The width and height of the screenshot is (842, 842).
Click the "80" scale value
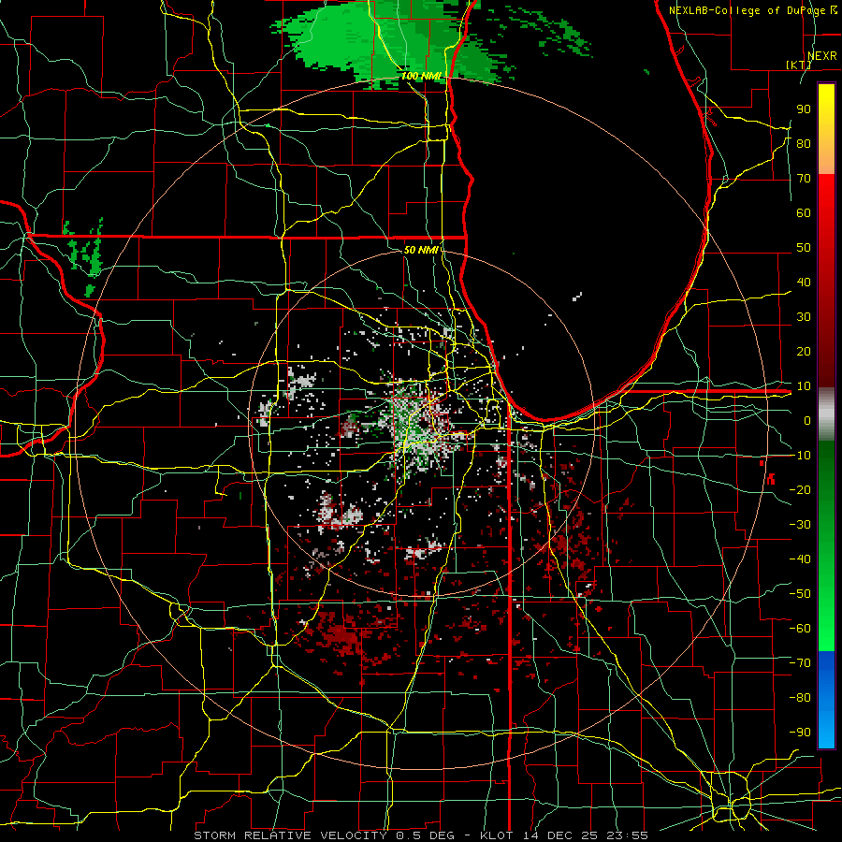[804, 143]
